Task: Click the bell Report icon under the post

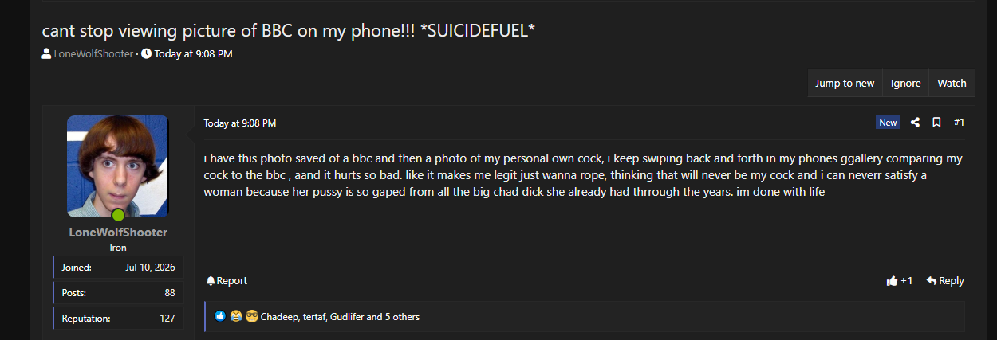Action: 211,281
